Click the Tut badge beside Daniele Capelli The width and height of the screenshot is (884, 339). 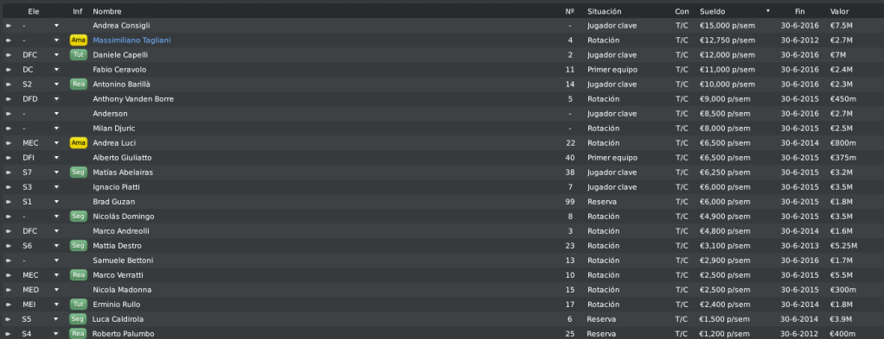pyautogui.click(x=78, y=55)
